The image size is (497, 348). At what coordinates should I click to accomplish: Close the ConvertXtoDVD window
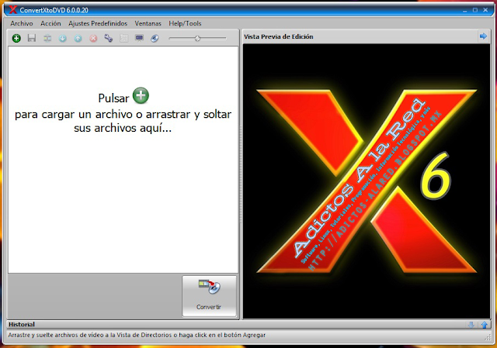[485, 10]
